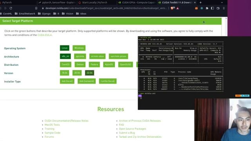The height and width of the screenshot is (141, 251).
Task: Select Windows operating system
Action: point(79,48)
